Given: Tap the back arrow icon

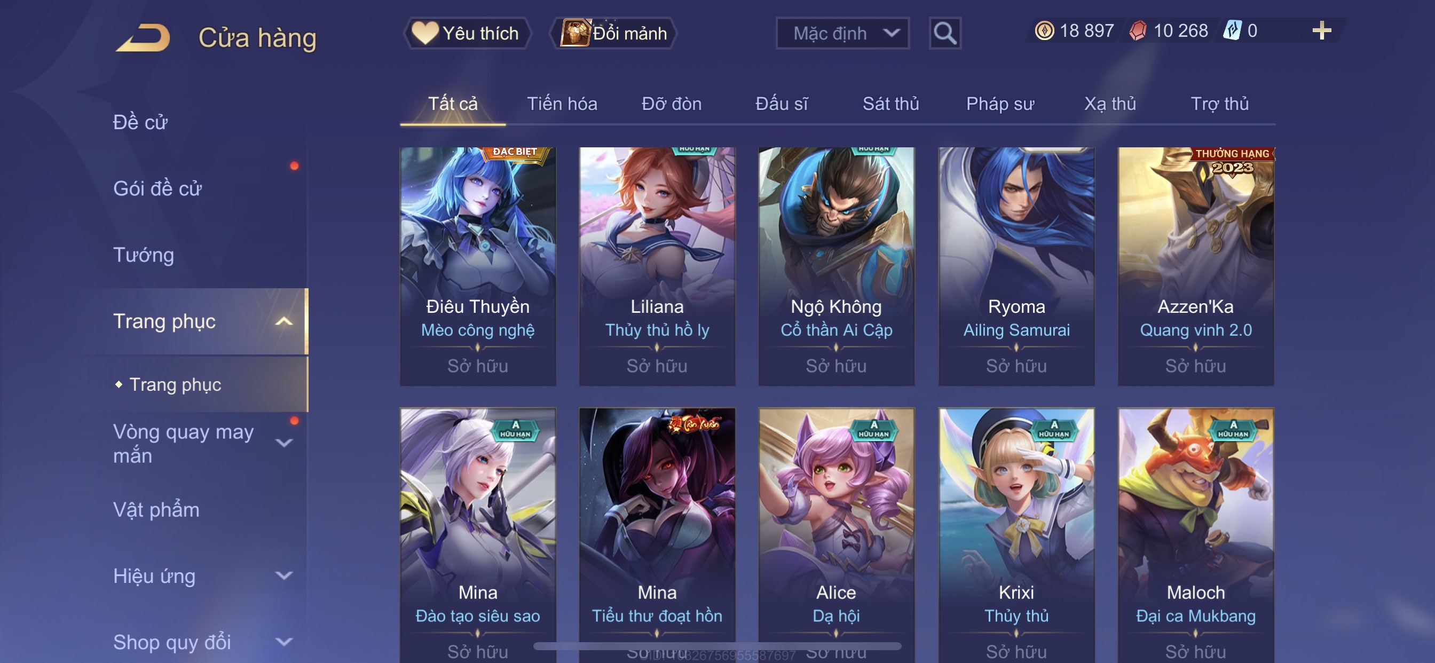Looking at the screenshot, I should pyautogui.click(x=143, y=38).
